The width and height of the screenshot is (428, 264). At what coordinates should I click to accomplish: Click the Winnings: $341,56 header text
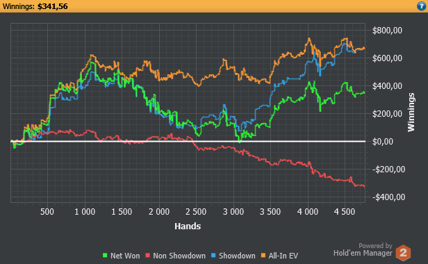(35, 6)
